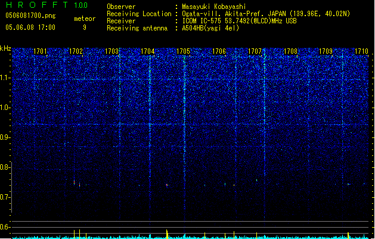Click the 1.1 frequency axis label

(x=5, y=78)
